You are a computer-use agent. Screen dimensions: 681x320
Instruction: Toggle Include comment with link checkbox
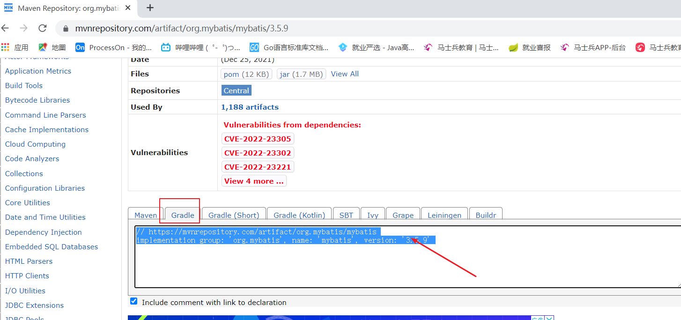click(134, 301)
